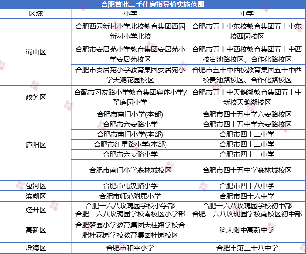
Task: Click the 蜀山区 region cell
Action: pyautogui.click(x=36, y=52)
